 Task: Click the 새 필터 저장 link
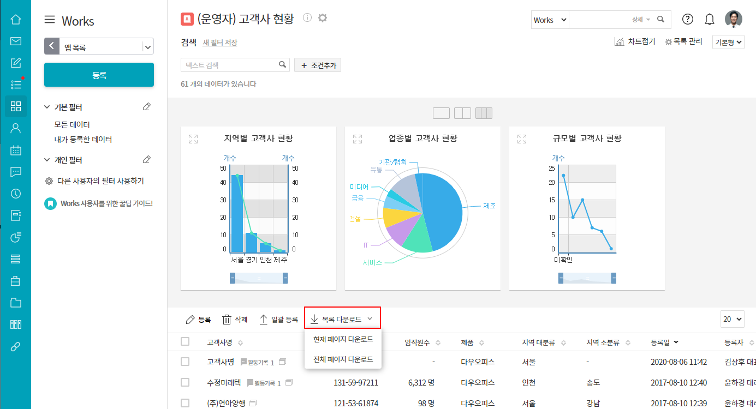click(x=219, y=43)
